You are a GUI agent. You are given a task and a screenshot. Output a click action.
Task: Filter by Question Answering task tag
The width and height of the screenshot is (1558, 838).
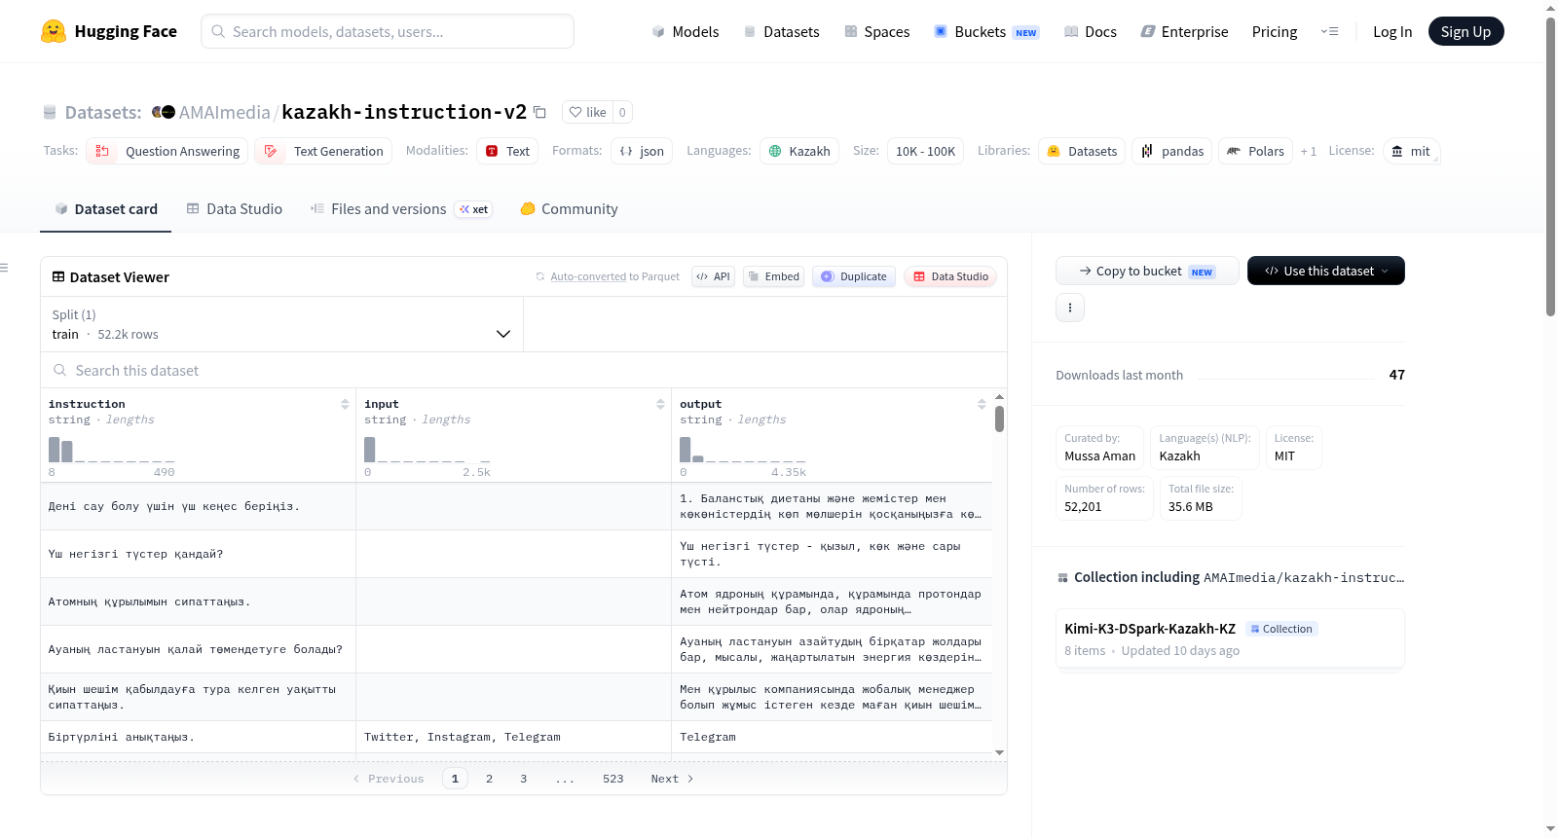[x=167, y=151]
